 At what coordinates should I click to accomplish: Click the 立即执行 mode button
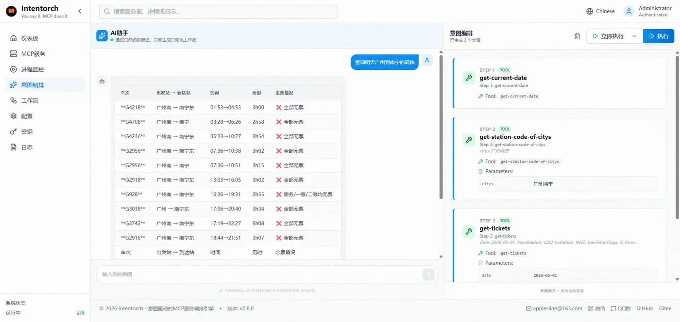pyautogui.click(x=608, y=36)
